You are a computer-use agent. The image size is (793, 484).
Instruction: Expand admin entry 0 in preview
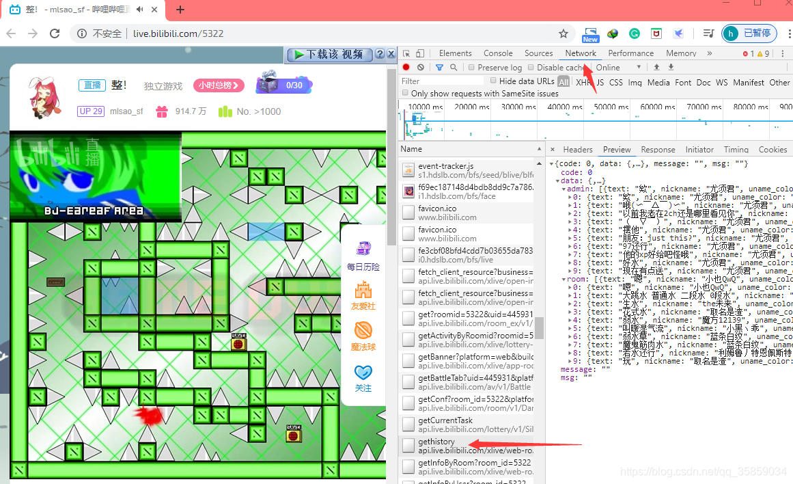570,198
